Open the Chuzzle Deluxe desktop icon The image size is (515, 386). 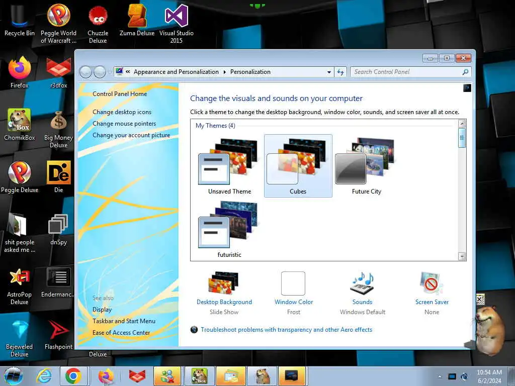point(98,24)
